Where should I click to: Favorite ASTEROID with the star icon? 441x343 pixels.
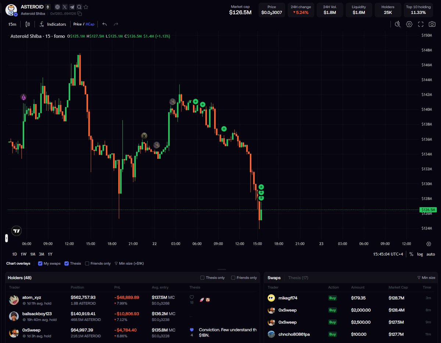(86, 7)
